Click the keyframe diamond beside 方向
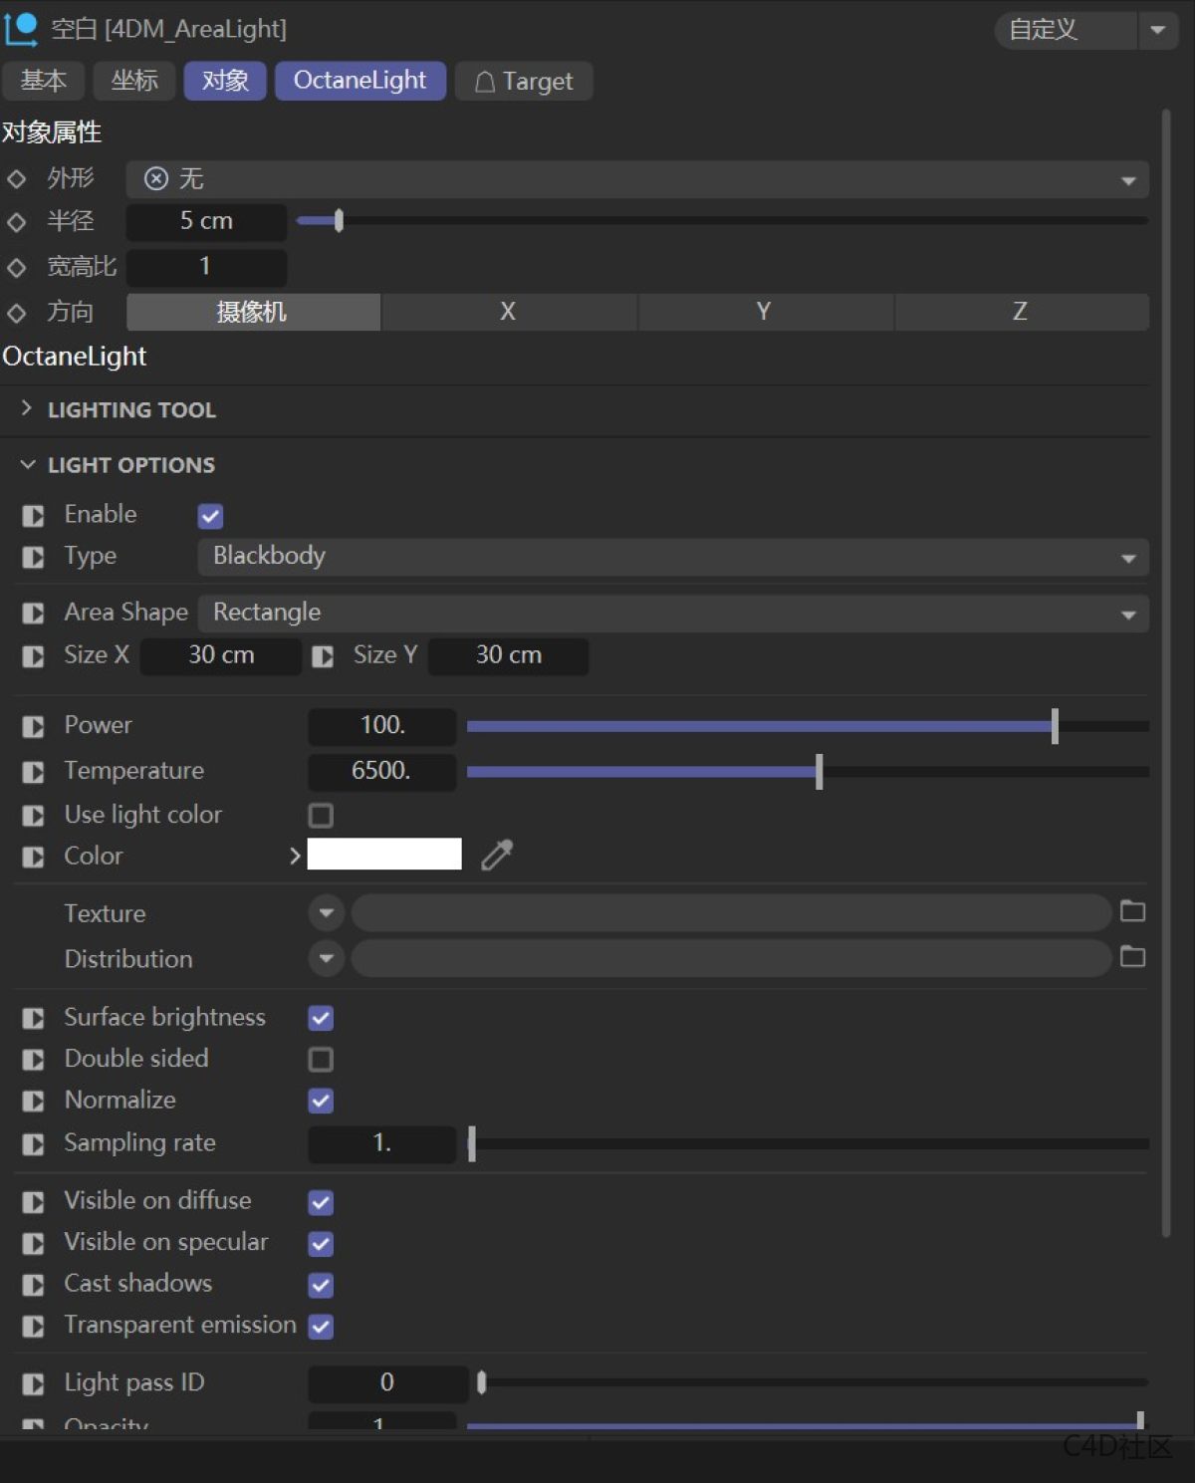Screen dimensions: 1195x1483 coord(17,312)
